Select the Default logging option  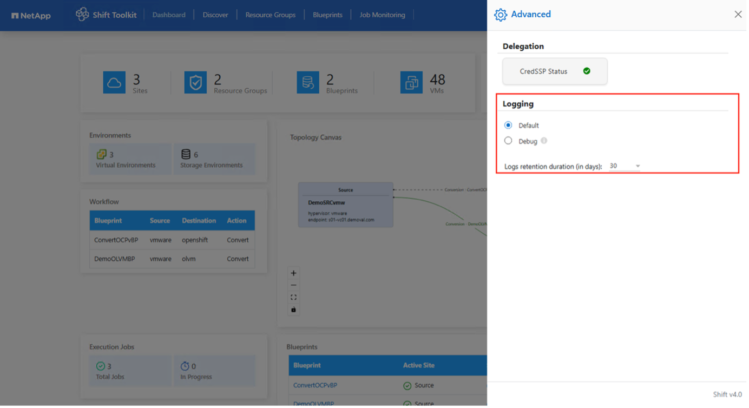coord(508,125)
